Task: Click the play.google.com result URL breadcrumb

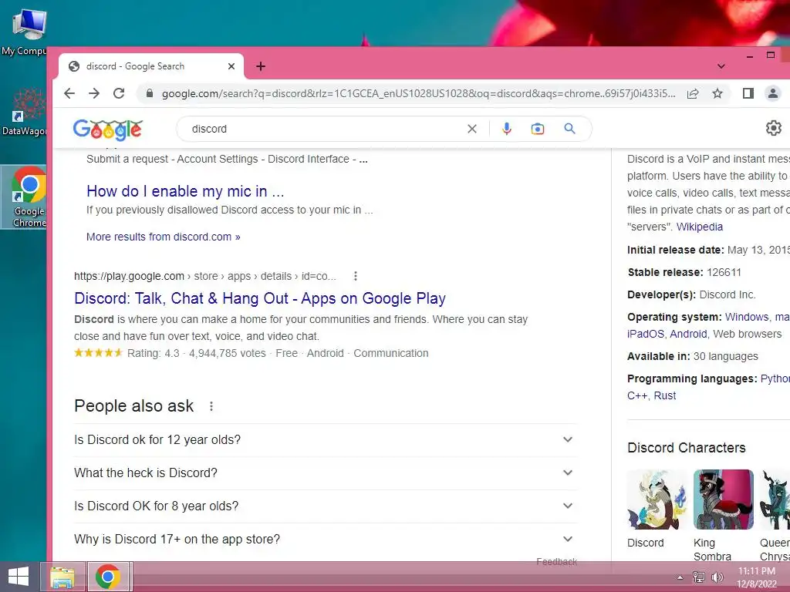Action: click(x=204, y=276)
